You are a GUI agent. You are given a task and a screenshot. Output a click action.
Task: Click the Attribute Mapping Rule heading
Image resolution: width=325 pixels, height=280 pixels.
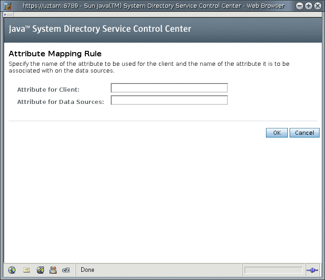(55, 54)
